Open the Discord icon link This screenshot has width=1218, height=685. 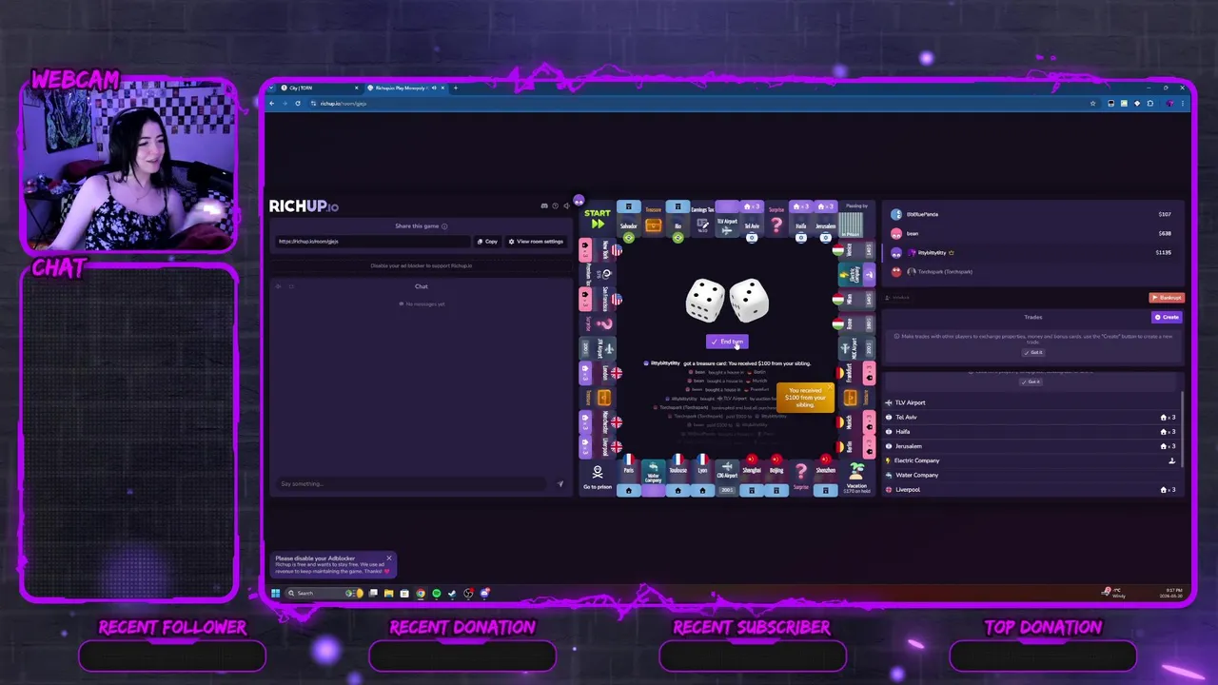tap(544, 205)
